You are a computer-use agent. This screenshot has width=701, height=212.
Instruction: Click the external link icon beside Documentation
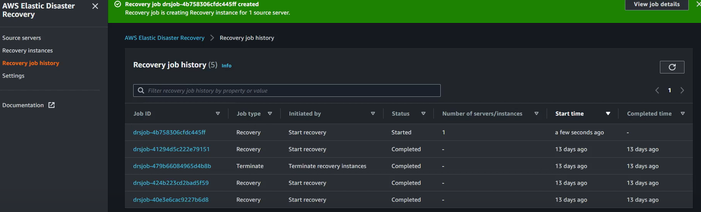tap(51, 105)
